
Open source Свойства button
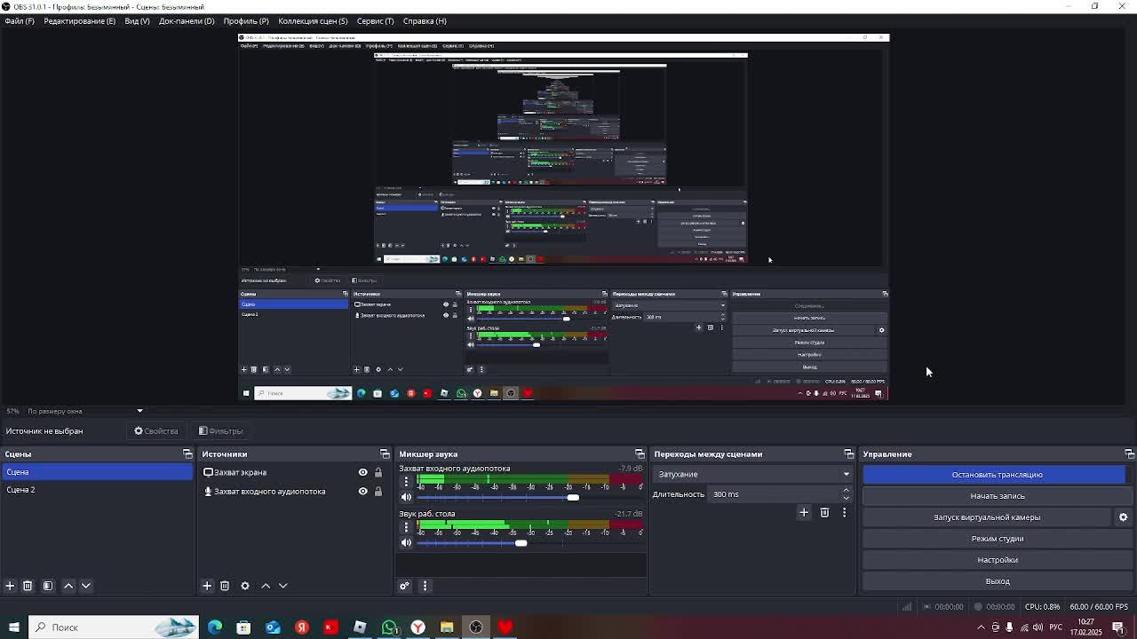(x=156, y=431)
